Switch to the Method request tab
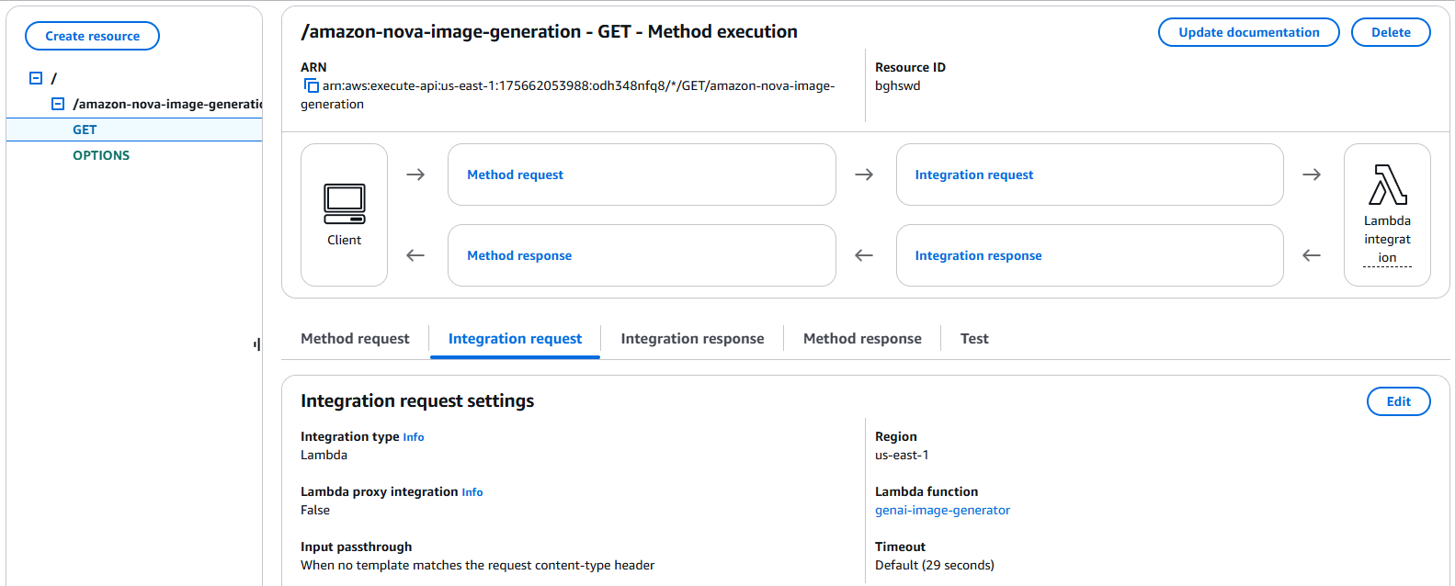The height and width of the screenshot is (586, 1455). (x=355, y=339)
